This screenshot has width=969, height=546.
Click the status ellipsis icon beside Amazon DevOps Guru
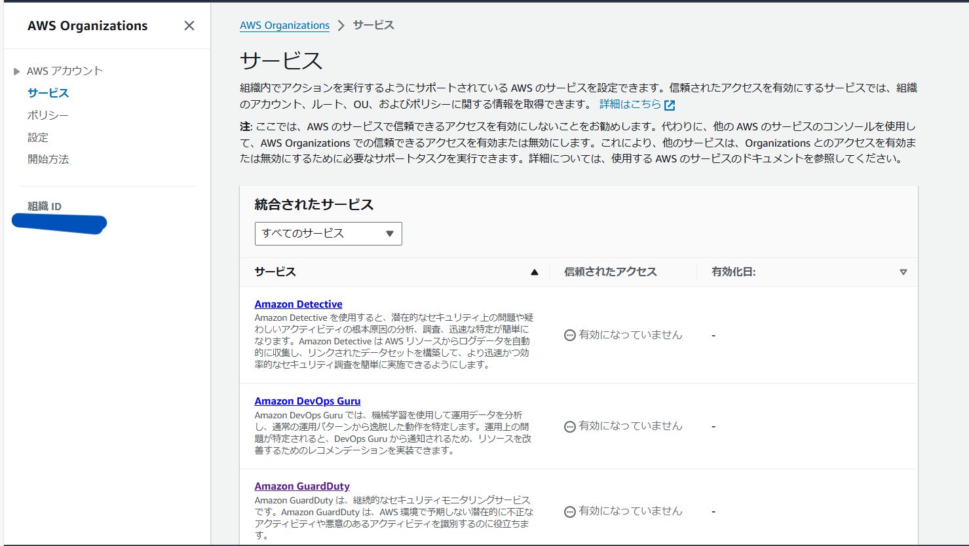pos(569,426)
